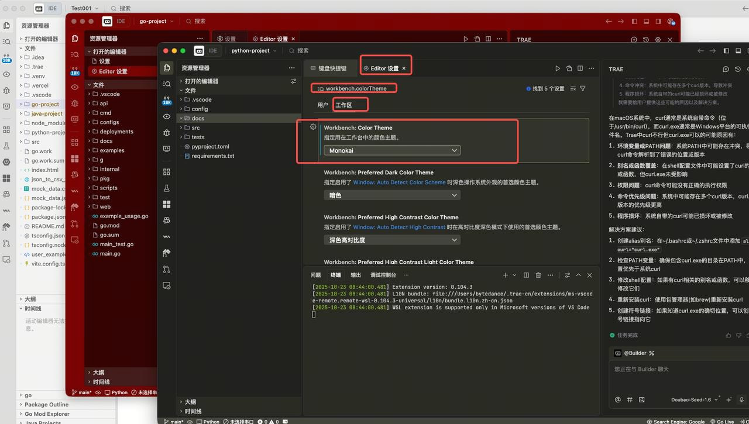Open the 暗色 preferred dark theme dropdown
749x424 pixels.
point(392,195)
